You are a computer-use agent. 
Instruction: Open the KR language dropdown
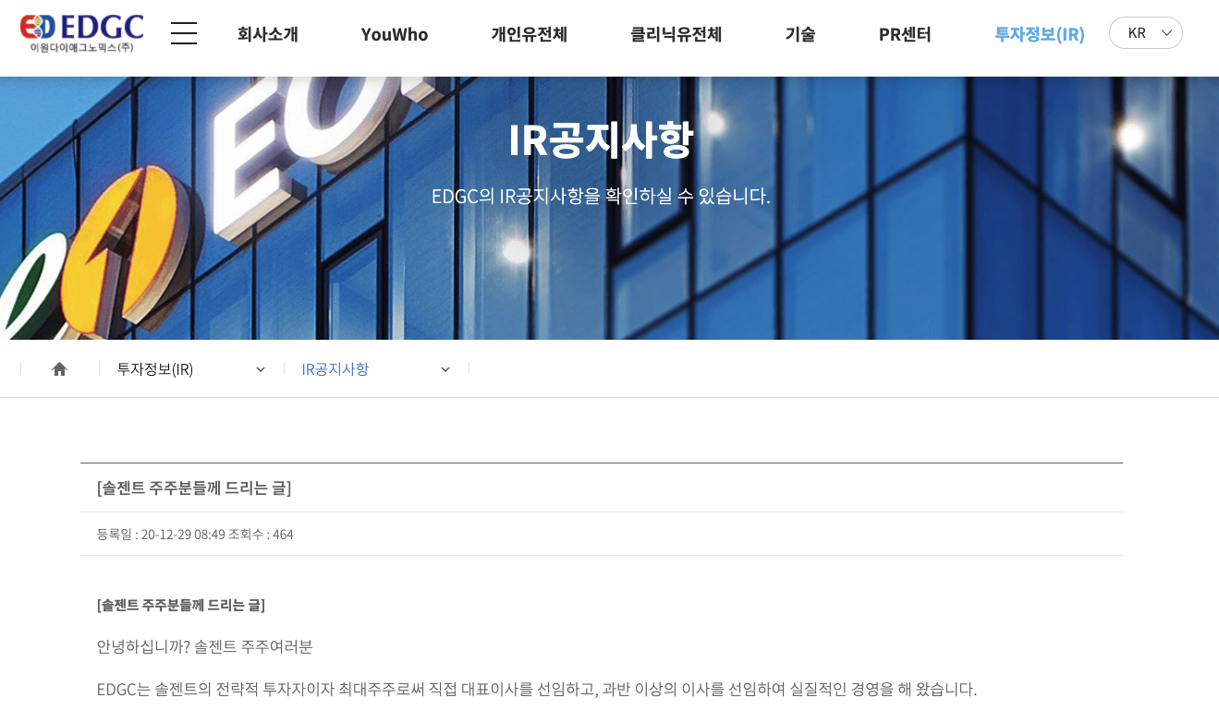[1146, 33]
